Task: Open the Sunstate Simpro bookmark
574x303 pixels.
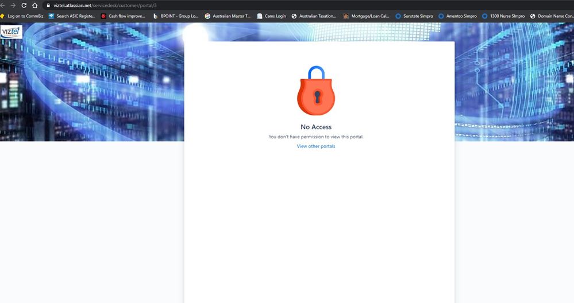Action: coord(414,16)
